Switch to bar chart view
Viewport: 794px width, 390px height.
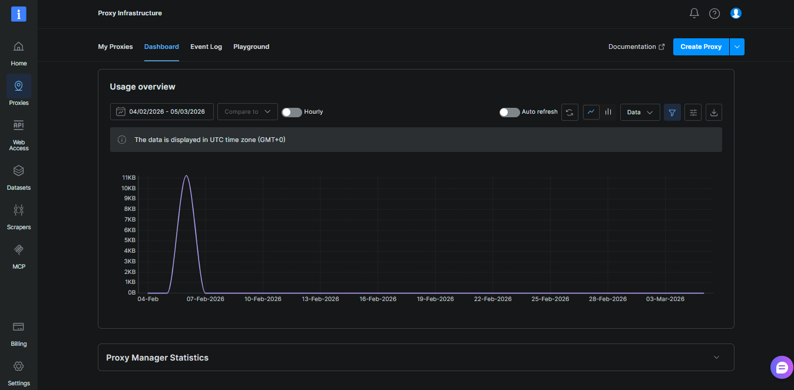tap(608, 112)
